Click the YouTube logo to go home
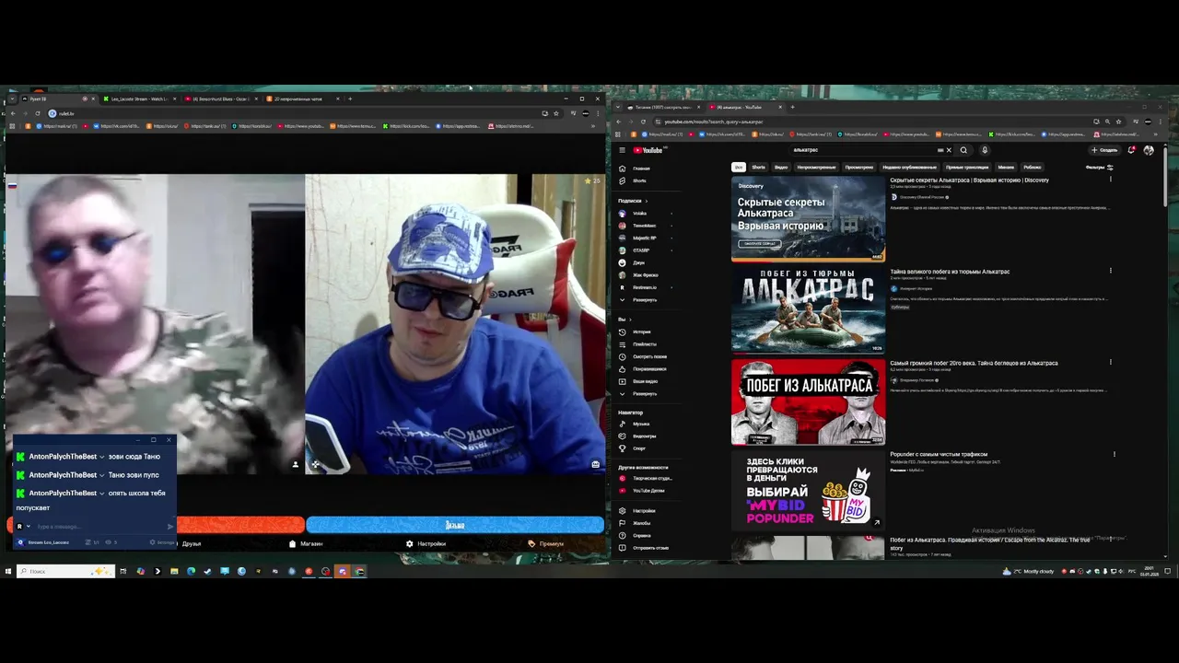The width and height of the screenshot is (1179, 663). (648, 150)
